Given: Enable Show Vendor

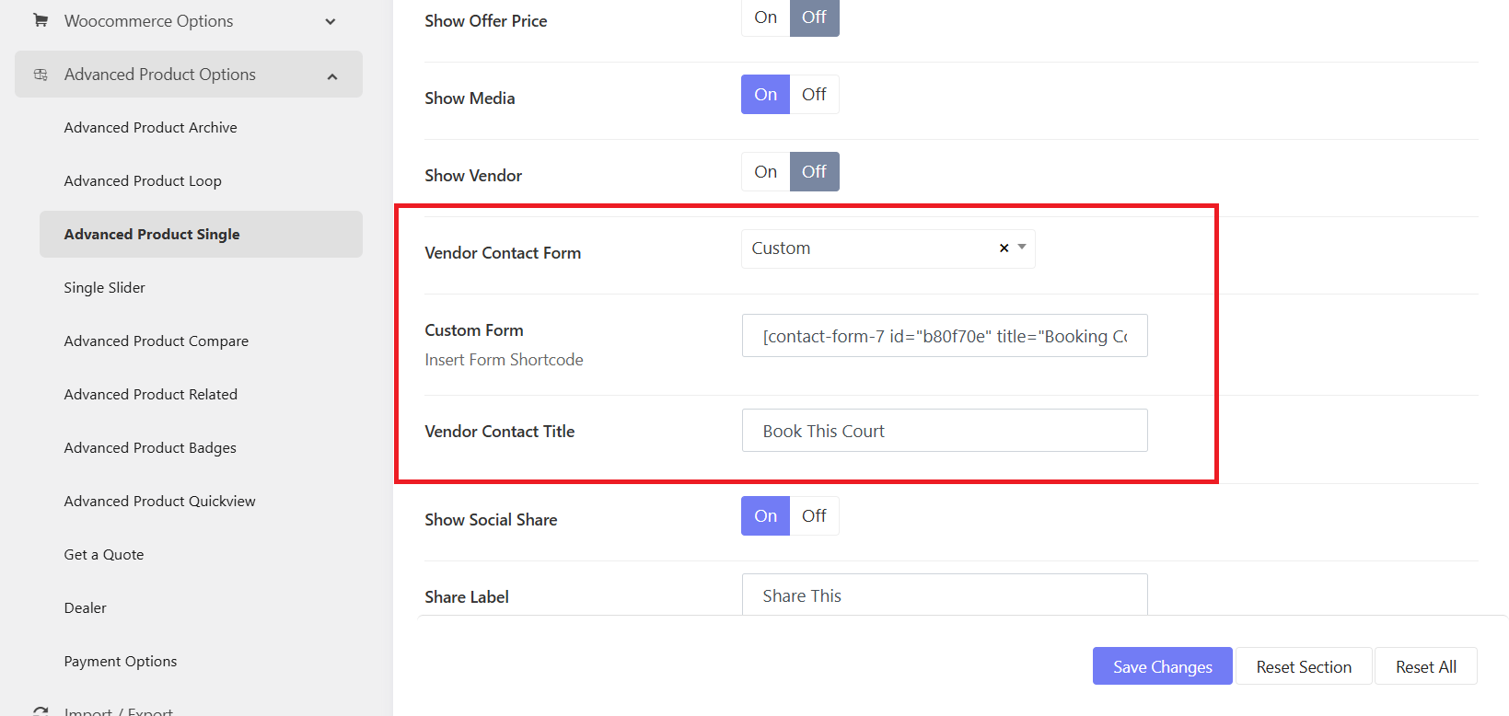Looking at the screenshot, I should [764, 171].
